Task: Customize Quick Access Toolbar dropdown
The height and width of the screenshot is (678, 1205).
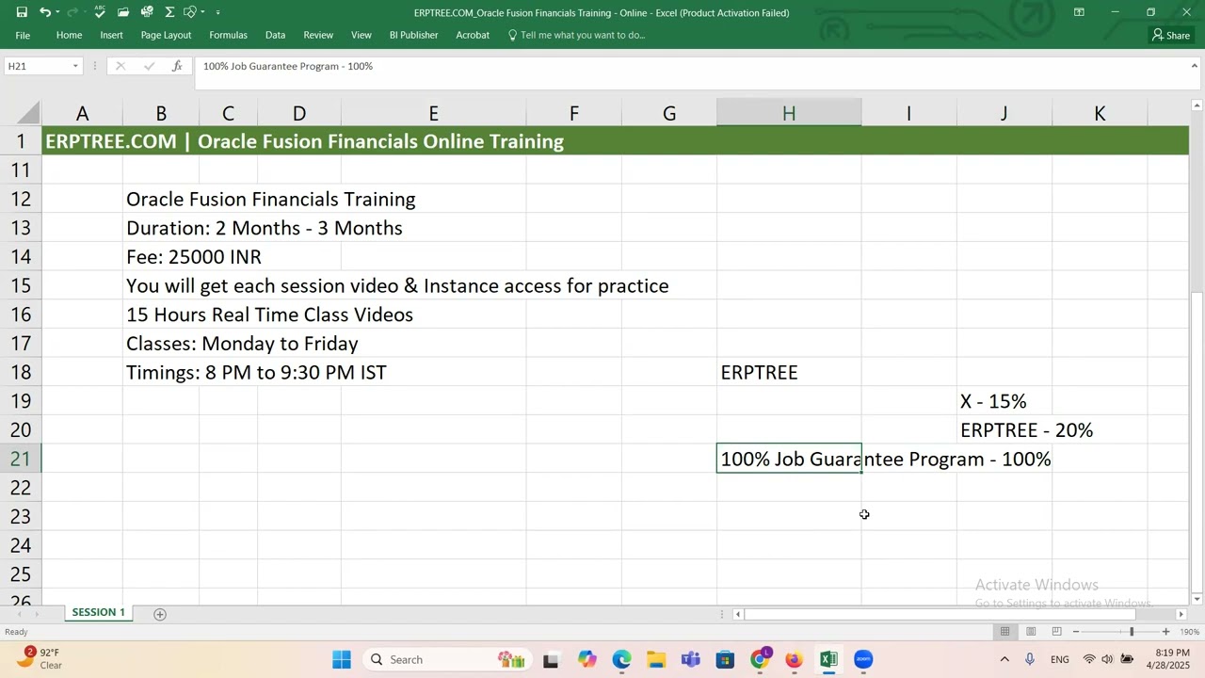Action: coord(217,12)
